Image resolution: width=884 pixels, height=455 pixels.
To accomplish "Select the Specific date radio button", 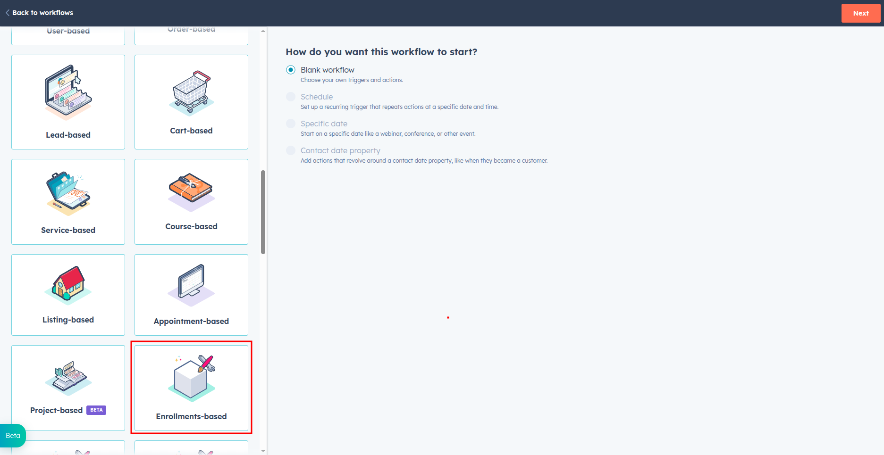I will click(291, 124).
